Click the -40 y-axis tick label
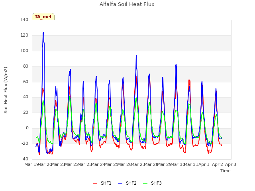Screen dimensions: 255x191 [x=25, y=159]
